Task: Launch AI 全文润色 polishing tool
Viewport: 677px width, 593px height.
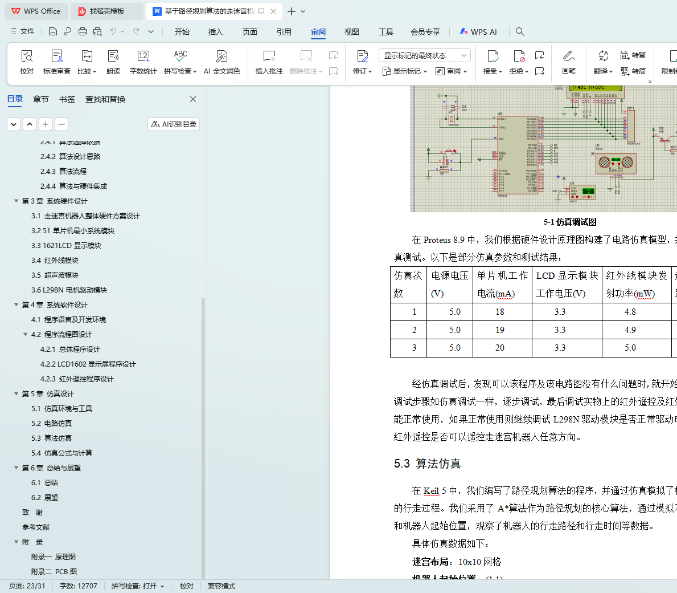Action: (x=222, y=62)
